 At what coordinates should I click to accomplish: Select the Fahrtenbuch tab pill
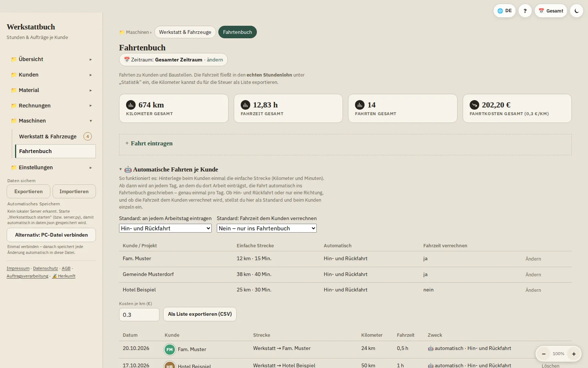(x=237, y=32)
